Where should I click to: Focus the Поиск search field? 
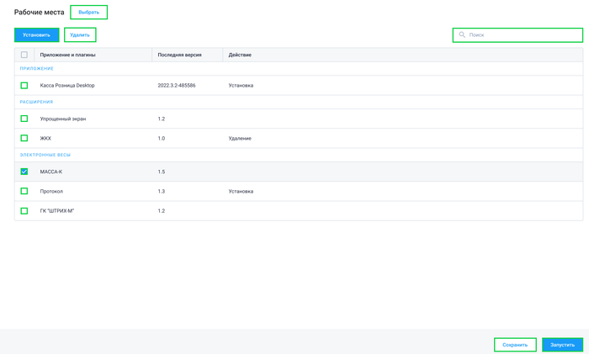pos(517,35)
